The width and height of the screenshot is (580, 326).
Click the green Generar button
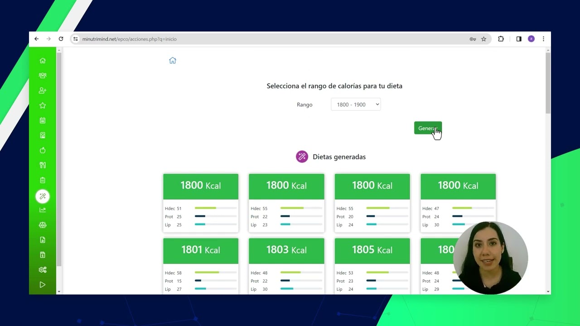tap(428, 128)
